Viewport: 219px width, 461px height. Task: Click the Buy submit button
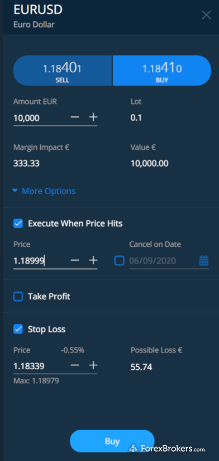[112, 441]
